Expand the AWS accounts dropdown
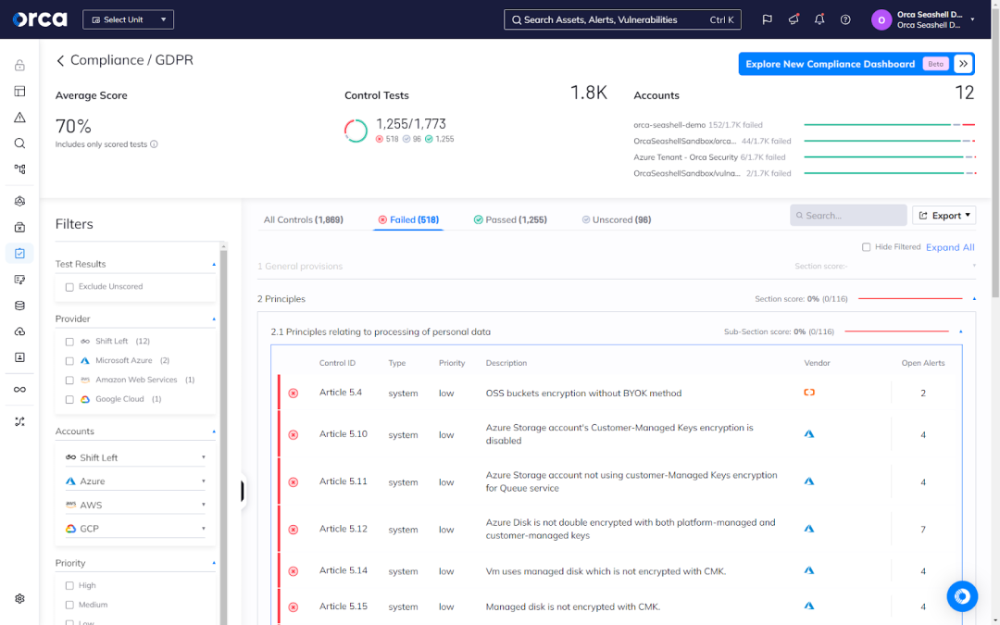This screenshot has height=625, width=1000. tap(135, 505)
